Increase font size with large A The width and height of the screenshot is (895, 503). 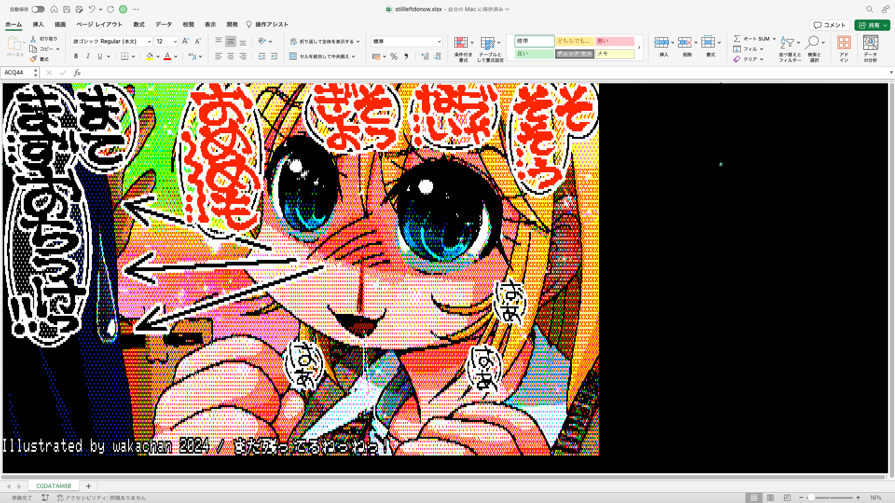point(186,41)
